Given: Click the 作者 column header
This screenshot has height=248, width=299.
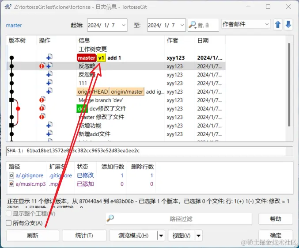Looking at the screenshot, I should point(172,41).
